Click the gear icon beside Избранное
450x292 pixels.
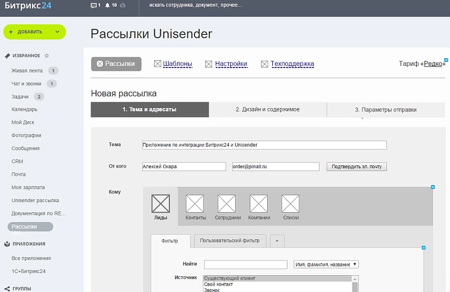47,56
